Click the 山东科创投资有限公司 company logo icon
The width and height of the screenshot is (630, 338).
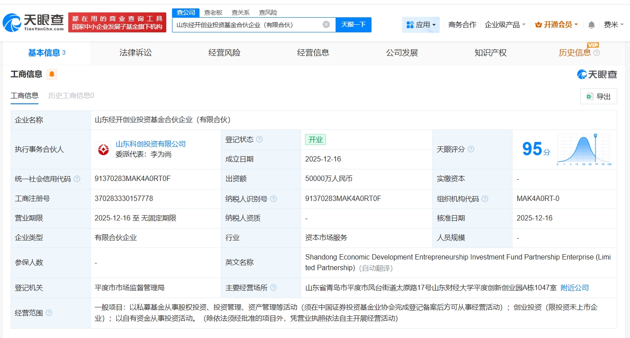point(103,150)
